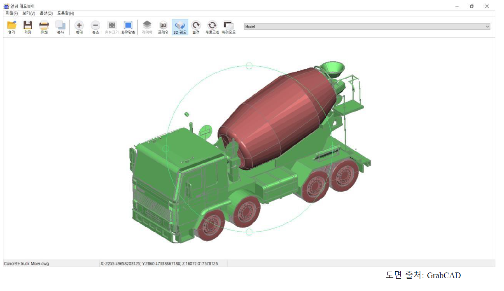Click the Model dropdown arrow

[488, 26]
